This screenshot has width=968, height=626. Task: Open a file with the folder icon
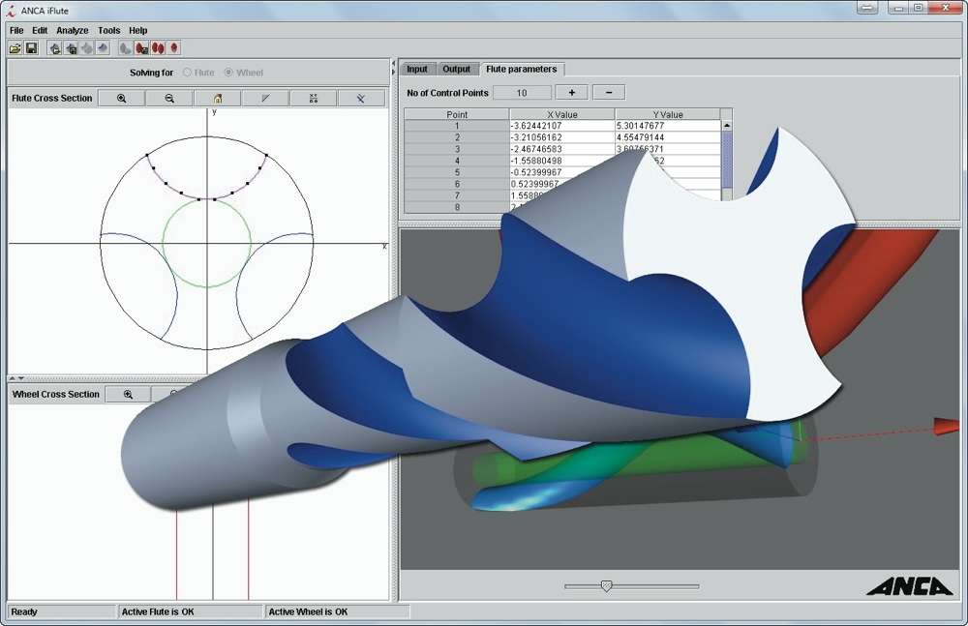[15, 48]
